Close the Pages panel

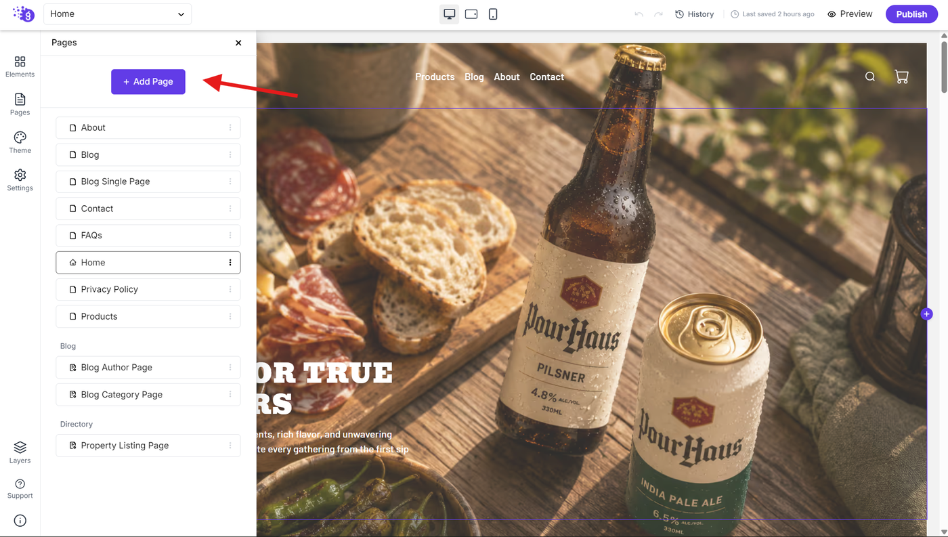click(x=238, y=43)
